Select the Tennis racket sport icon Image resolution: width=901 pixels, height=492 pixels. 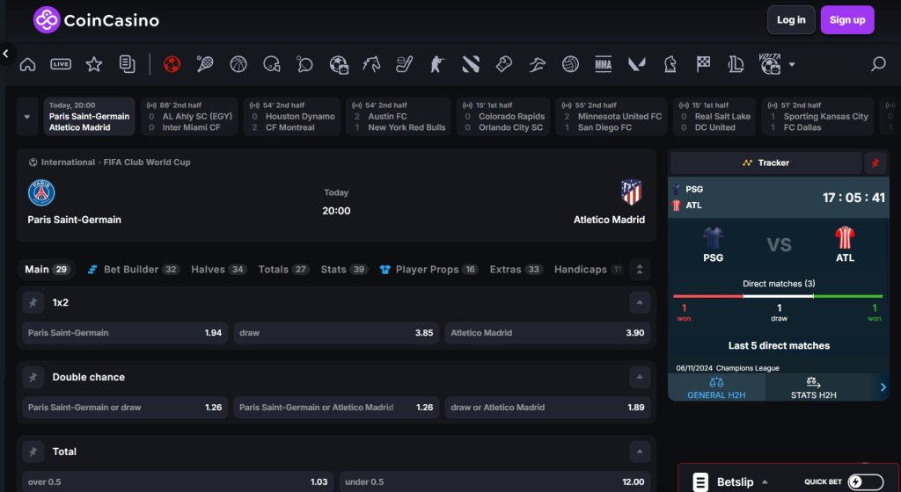pyautogui.click(x=204, y=64)
